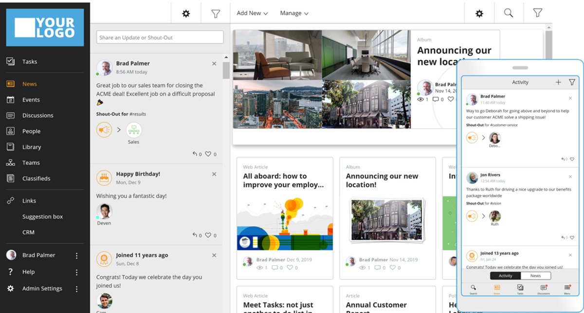Switch the mobile preview to the News toggle
This screenshot has height=313, width=584.
click(x=535, y=275)
